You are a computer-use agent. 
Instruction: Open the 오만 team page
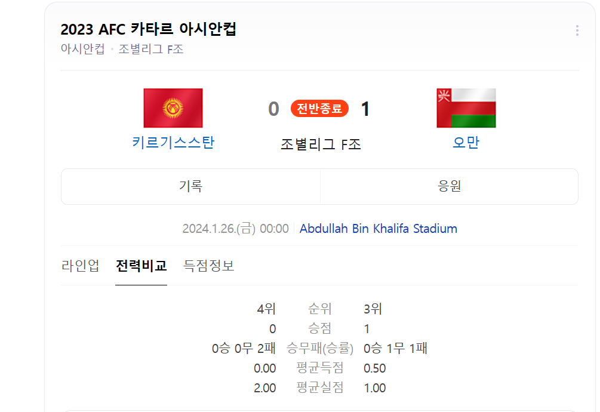point(465,142)
